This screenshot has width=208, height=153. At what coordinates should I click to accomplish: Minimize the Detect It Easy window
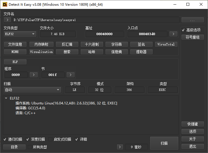coord(175,4)
